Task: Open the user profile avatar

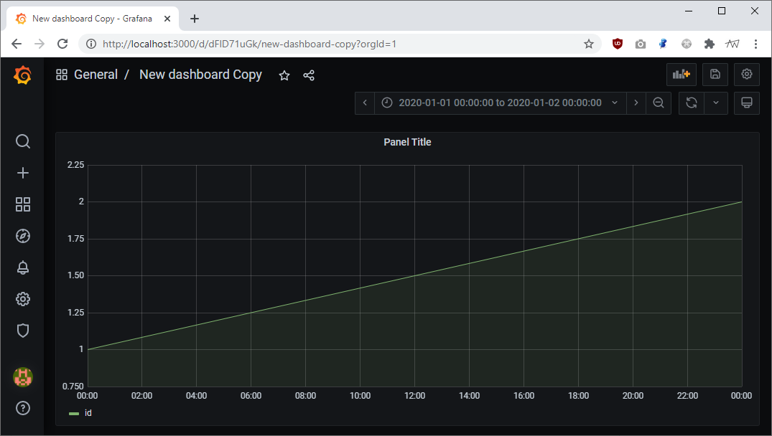Action: pos(23,377)
